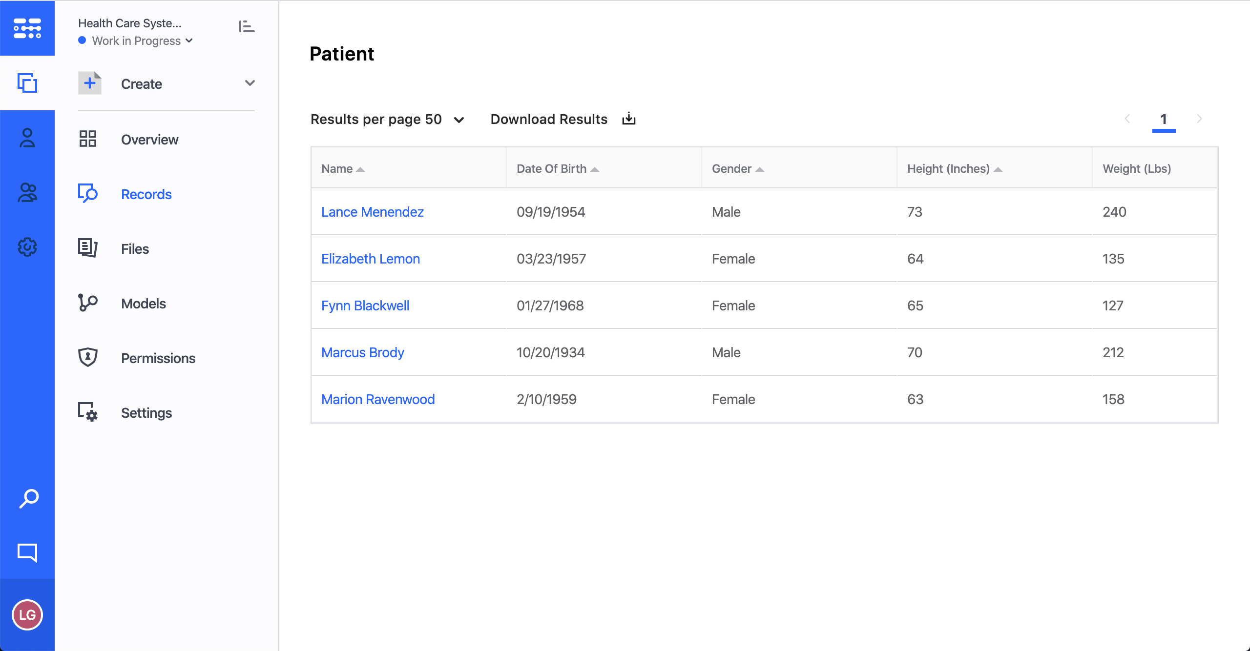Open the chat message icon
Image resolution: width=1250 pixels, height=651 pixels.
point(27,552)
